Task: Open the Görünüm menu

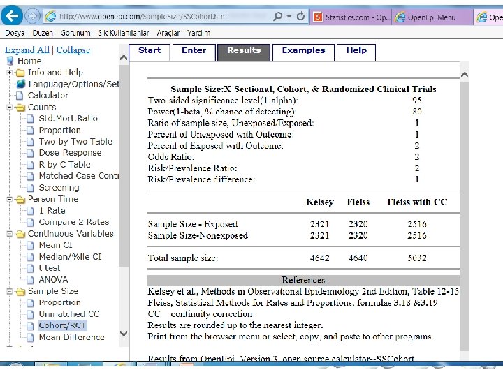Action: tap(75, 33)
